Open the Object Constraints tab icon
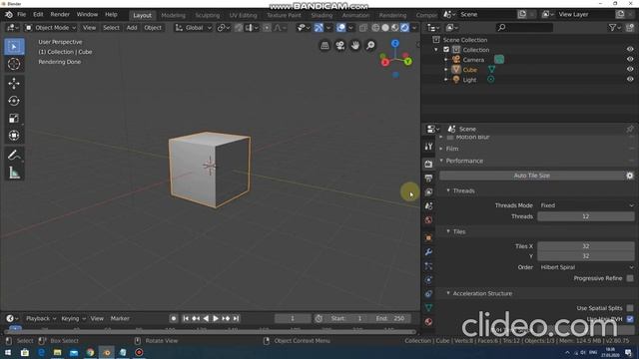Screen dimensions: 639x359 click(x=428, y=294)
